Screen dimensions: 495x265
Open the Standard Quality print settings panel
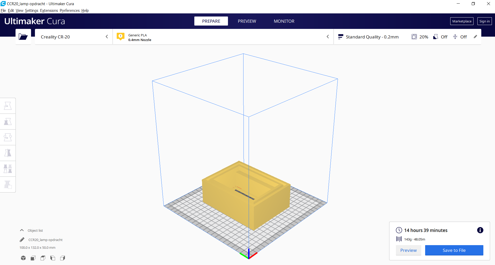click(x=408, y=37)
